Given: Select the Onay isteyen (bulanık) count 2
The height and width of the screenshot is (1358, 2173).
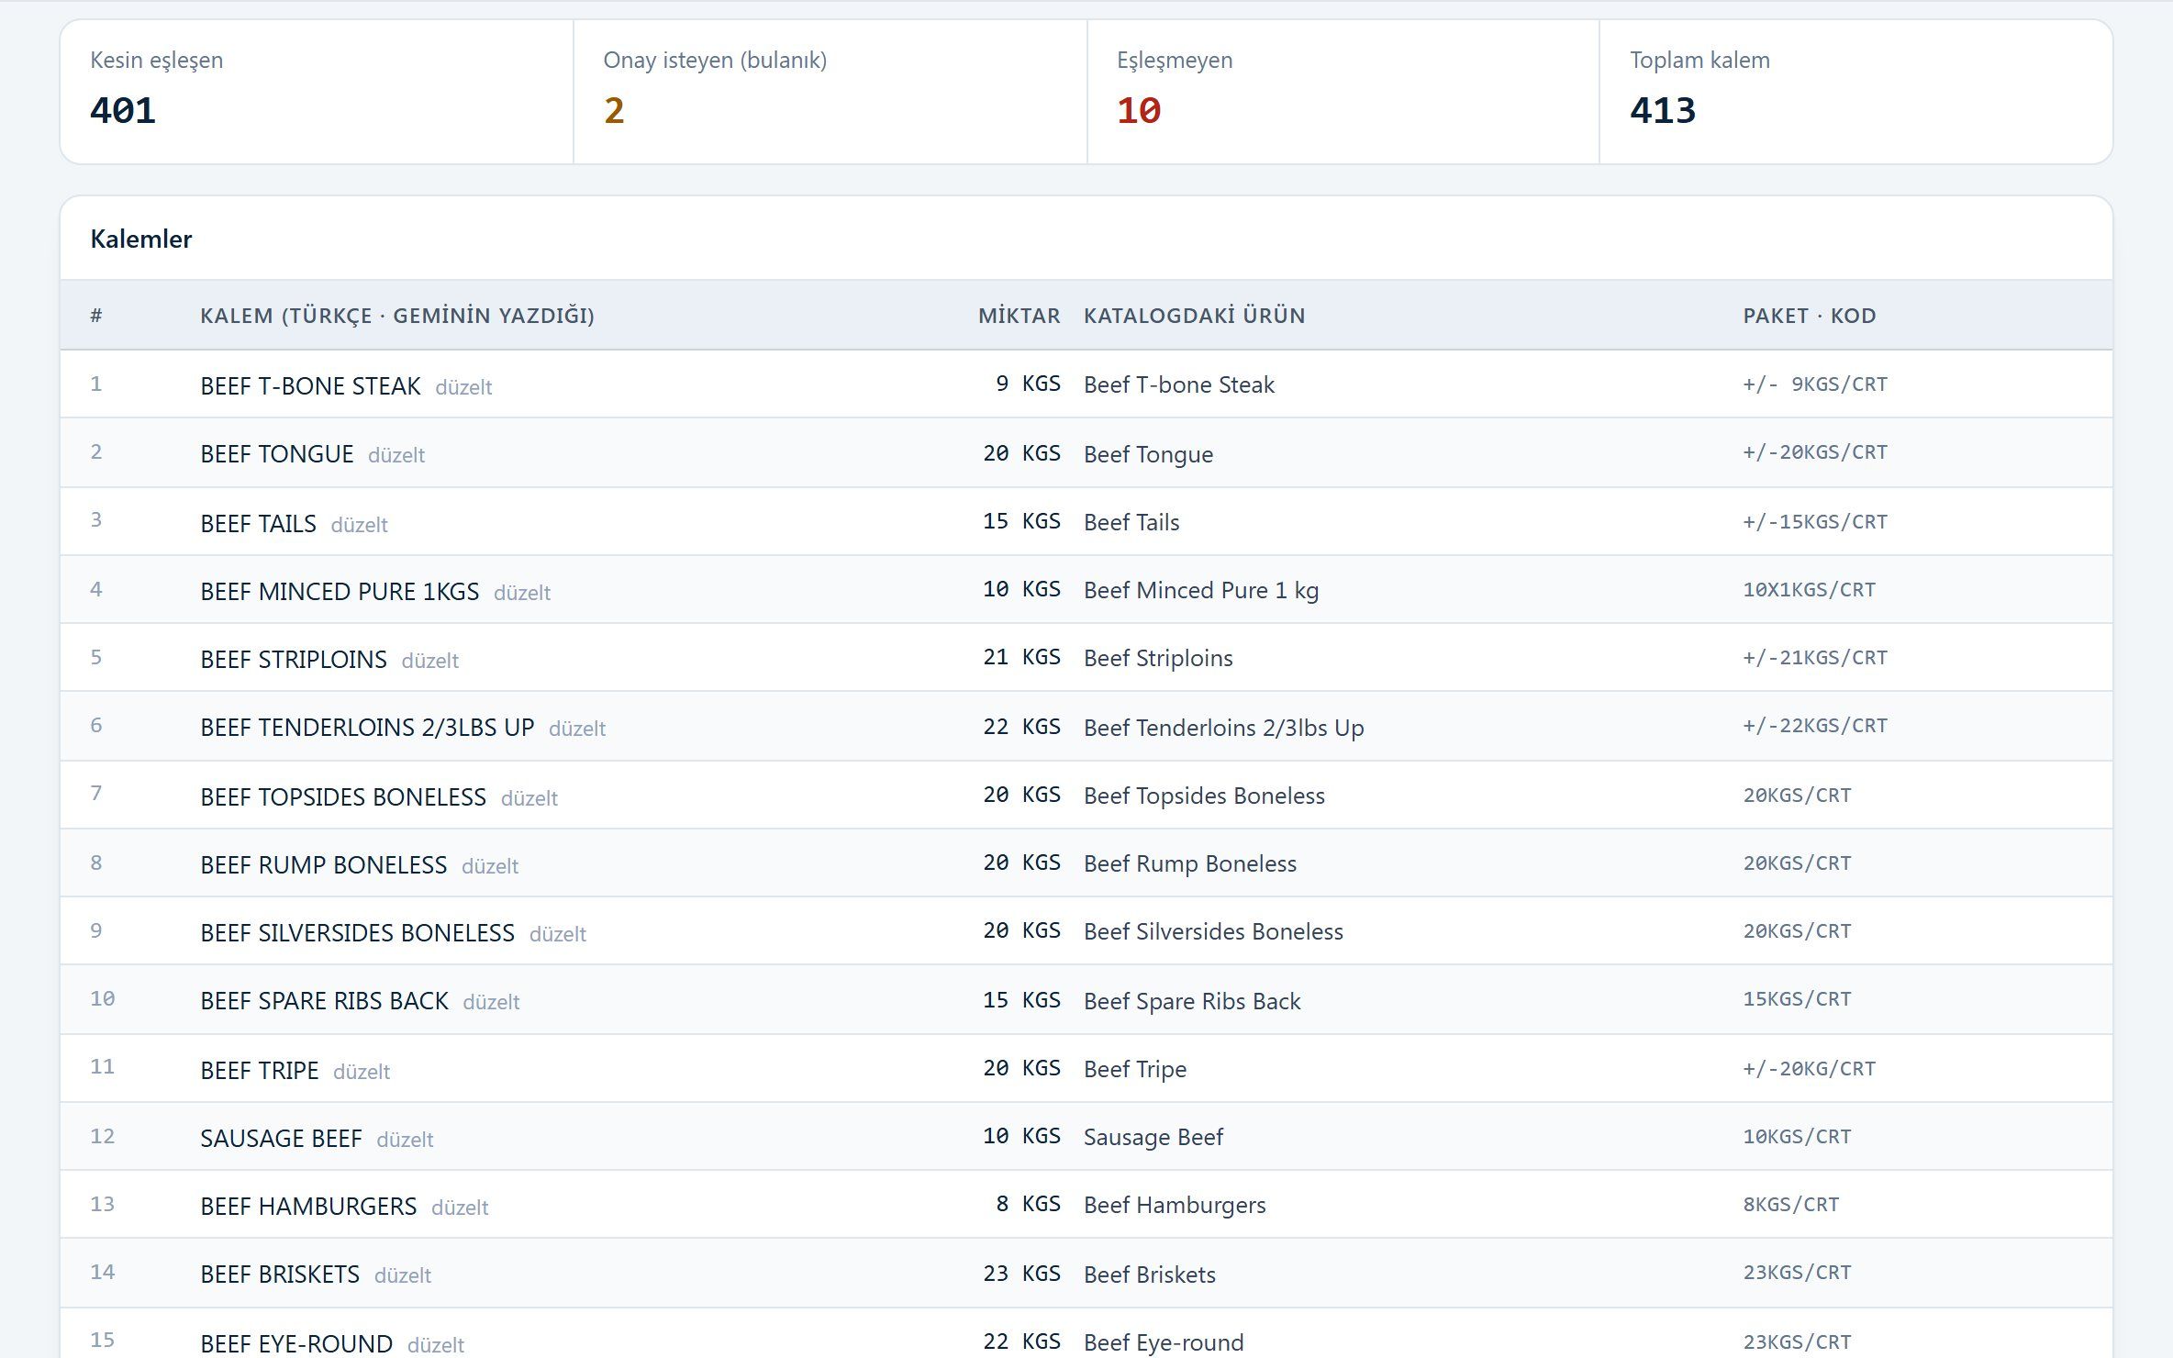Looking at the screenshot, I should [x=614, y=111].
